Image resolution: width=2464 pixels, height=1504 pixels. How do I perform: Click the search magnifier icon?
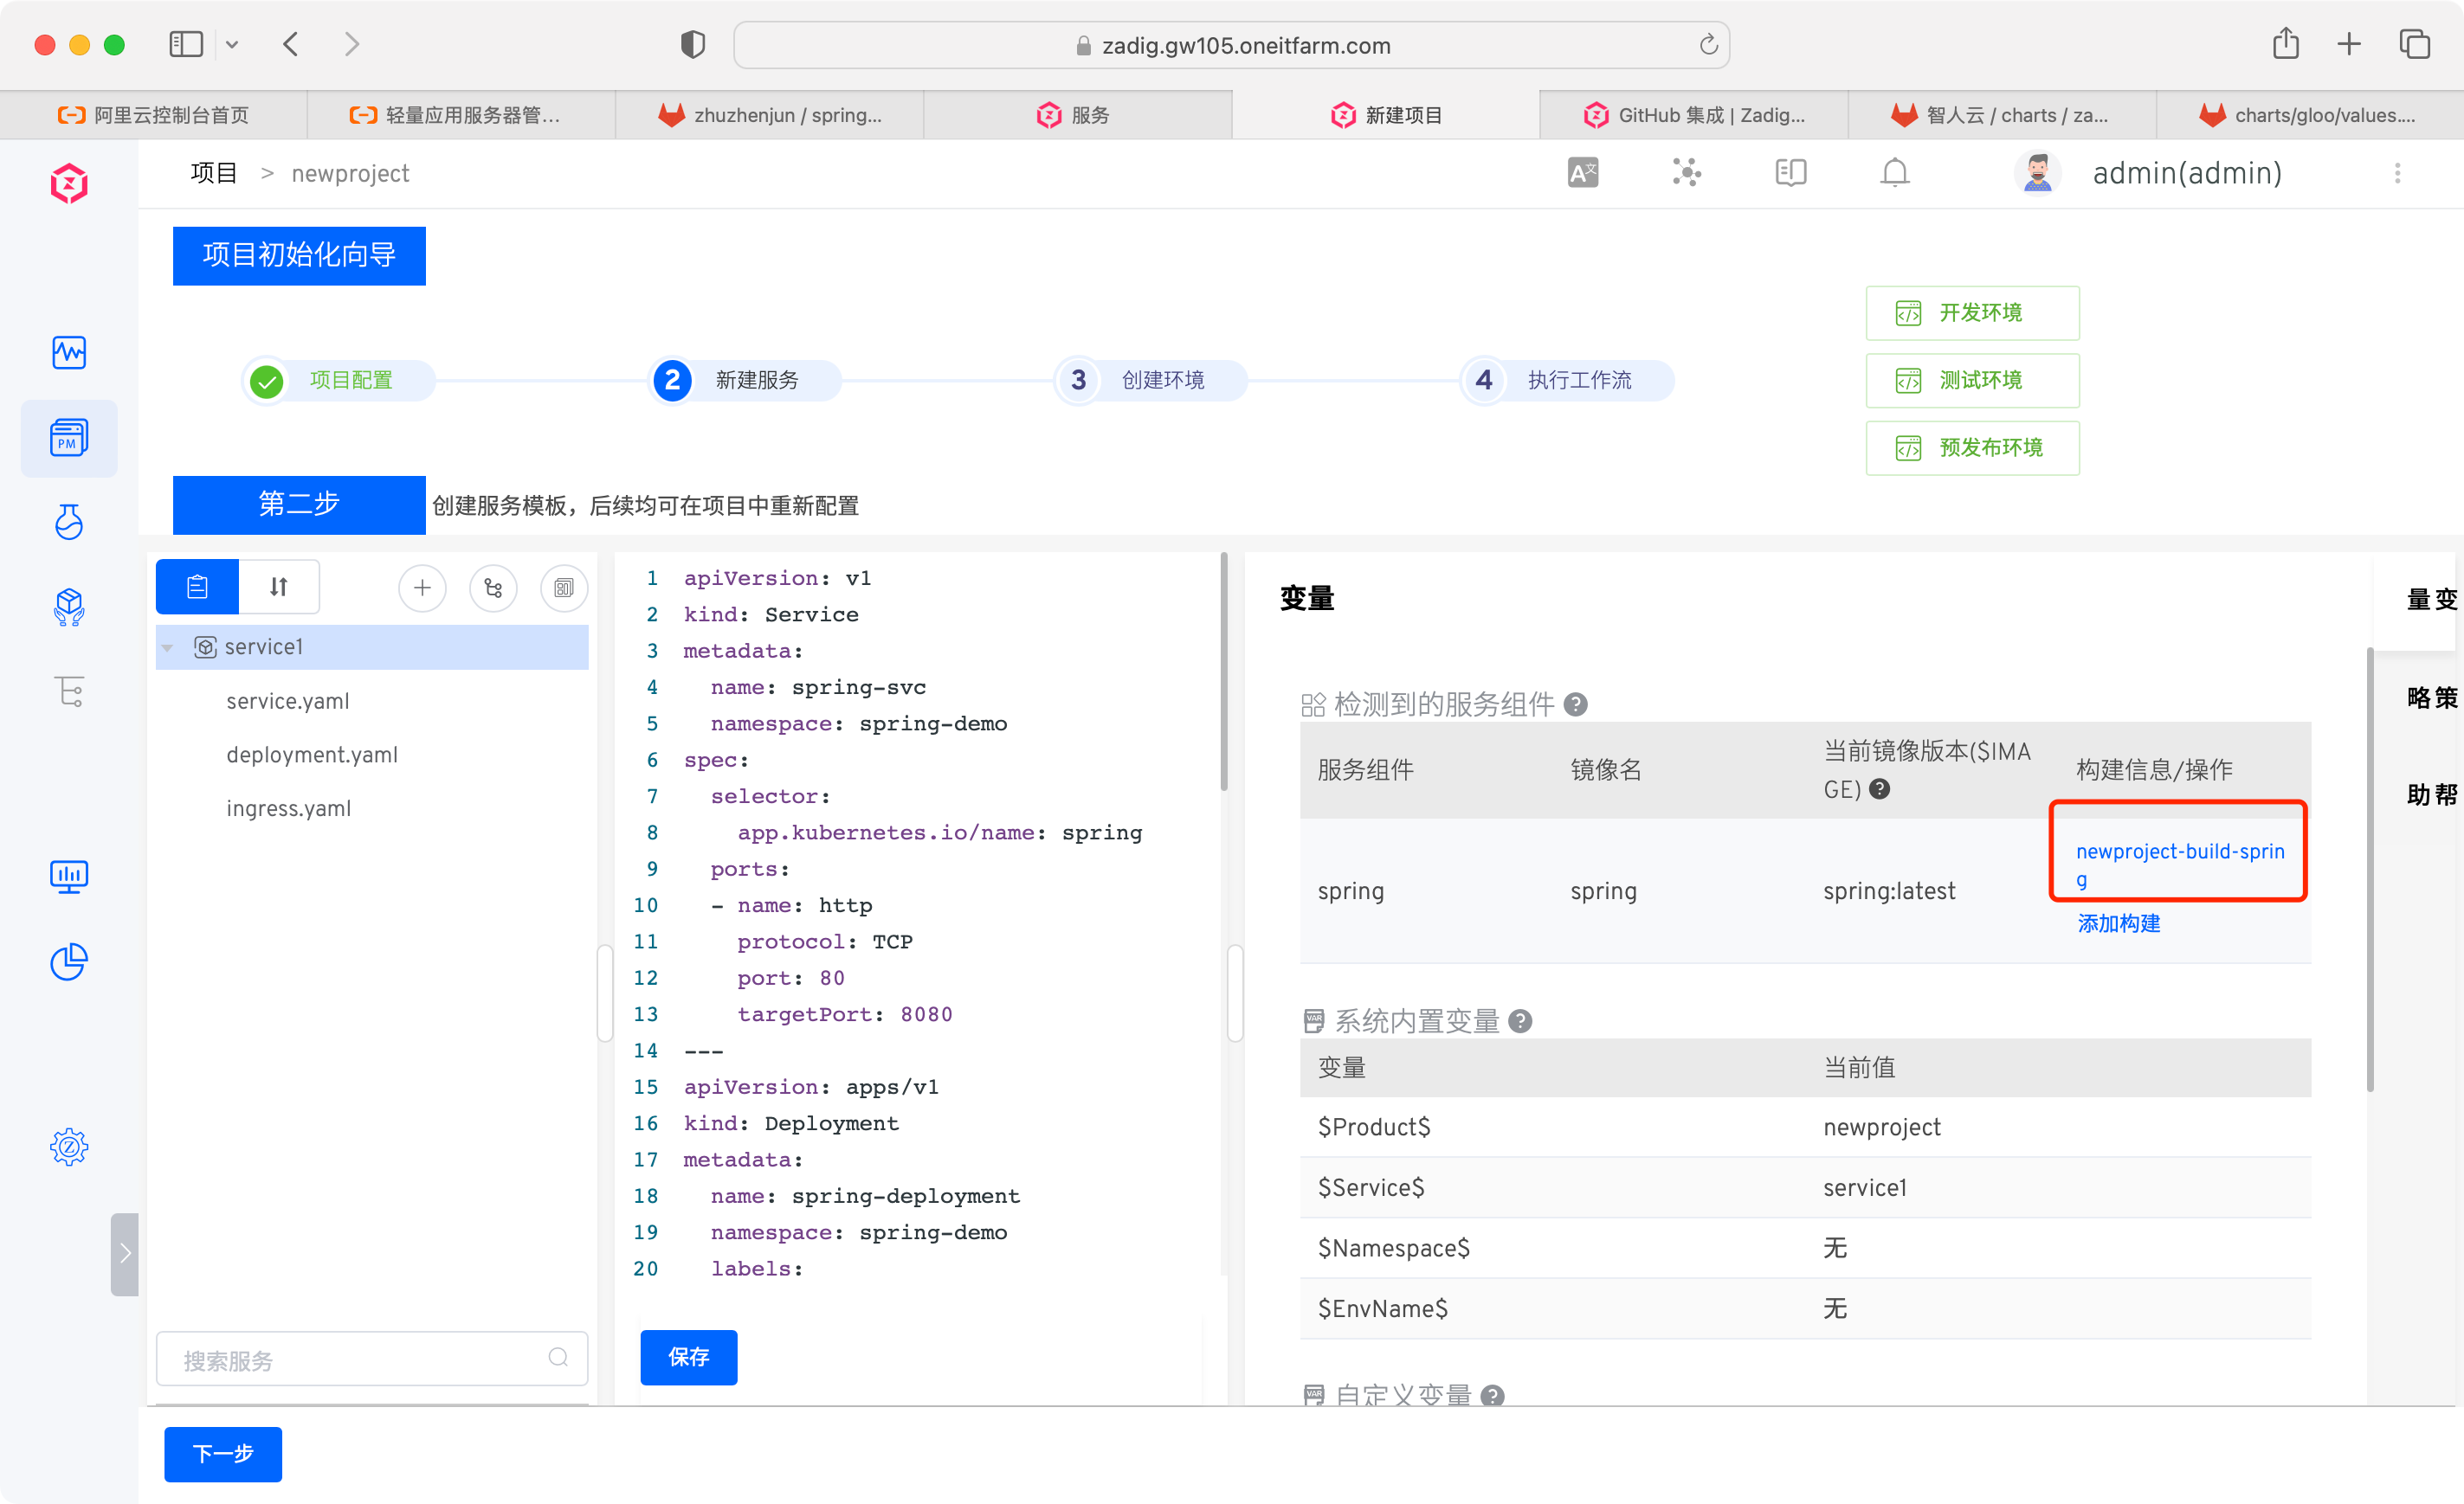pyautogui.click(x=558, y=1357)
